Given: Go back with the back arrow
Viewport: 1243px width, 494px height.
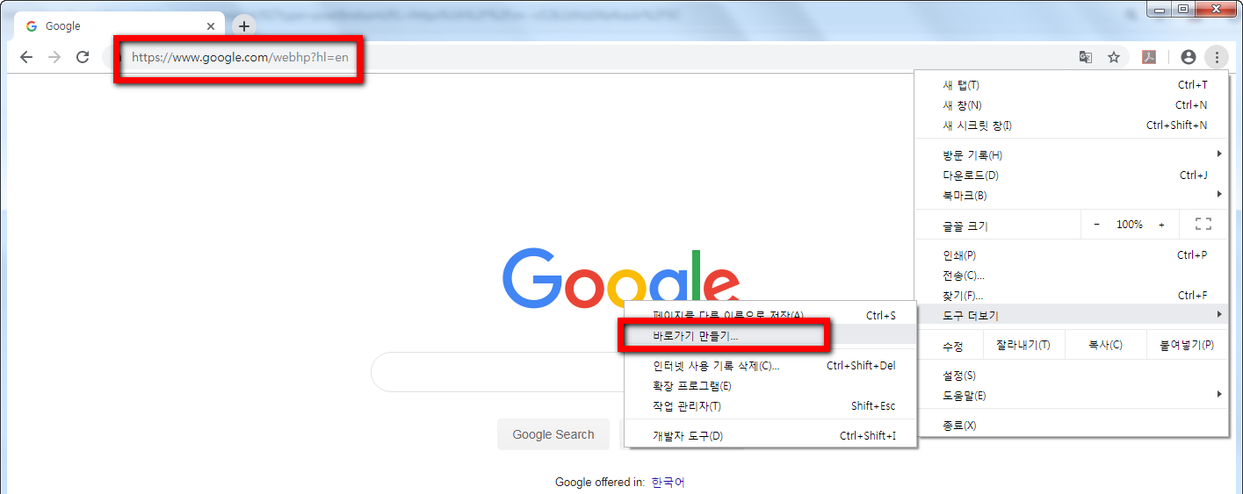Looking at the screenshot, I should (26, 57).
